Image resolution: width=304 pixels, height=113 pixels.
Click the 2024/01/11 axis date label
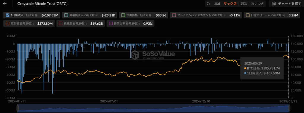click(17, 101)
